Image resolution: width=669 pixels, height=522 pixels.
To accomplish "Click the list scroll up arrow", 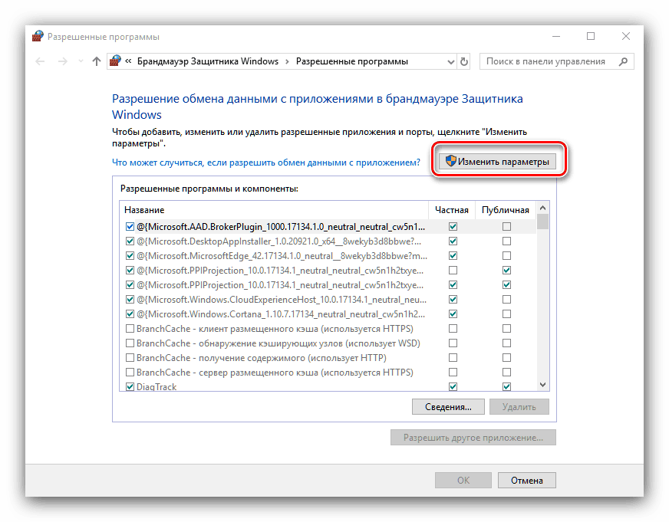I will 542,208.
